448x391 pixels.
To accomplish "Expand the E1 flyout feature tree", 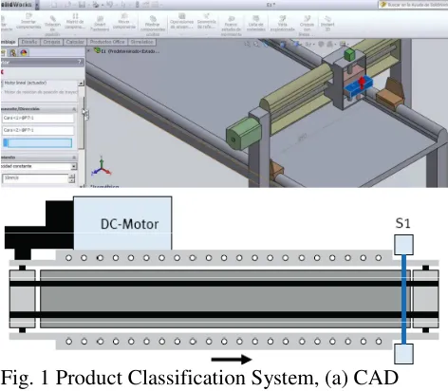I will [89, 50].
